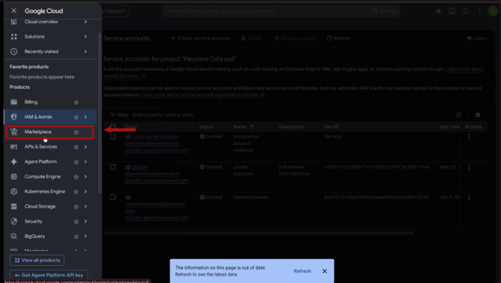The height and width of the screenshot is (283, 501).
Task: Click the Security shield icon
Action: tap(13, 222)
